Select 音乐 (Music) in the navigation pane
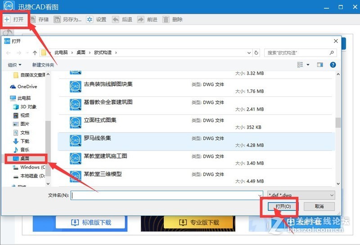 click(x=21, y=150)
